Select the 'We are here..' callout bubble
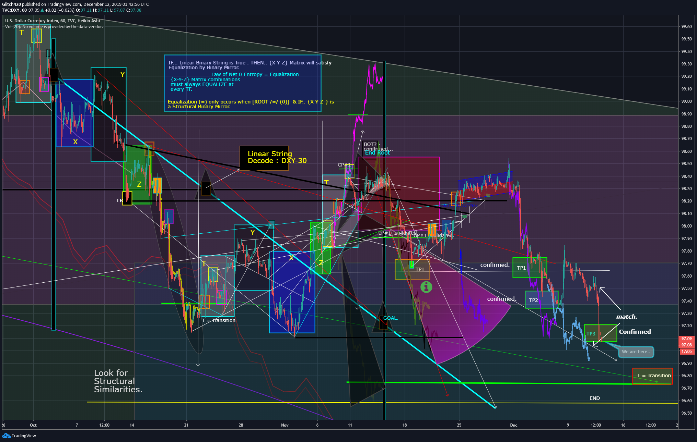The width and height of the screenshot is (697, 442). coord(636,352)
